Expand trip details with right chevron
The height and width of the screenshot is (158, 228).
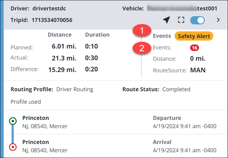click(x=218, y=20)
